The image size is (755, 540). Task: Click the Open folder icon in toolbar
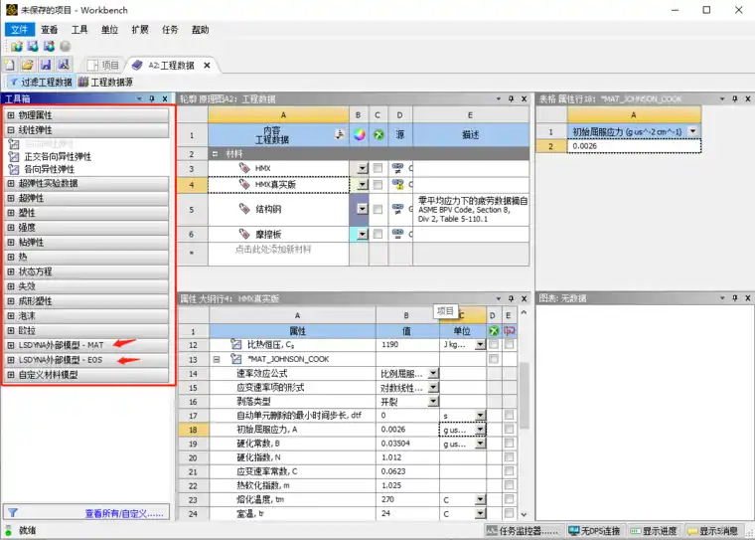pos(27,65)
